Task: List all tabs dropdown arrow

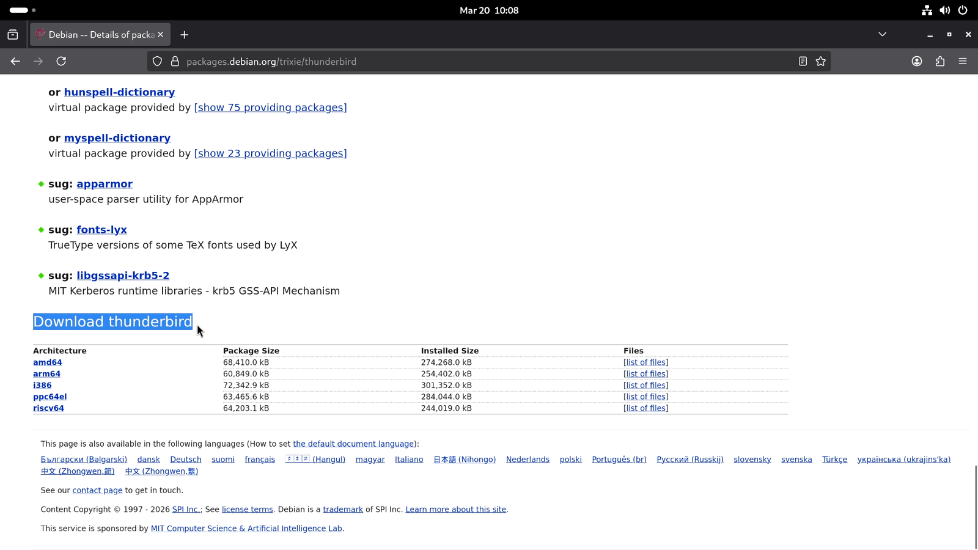Action: pyautogui.click(x=882, y=35)
